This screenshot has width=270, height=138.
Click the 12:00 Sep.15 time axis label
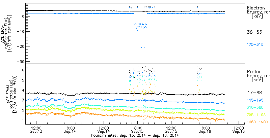coord(171,130)
